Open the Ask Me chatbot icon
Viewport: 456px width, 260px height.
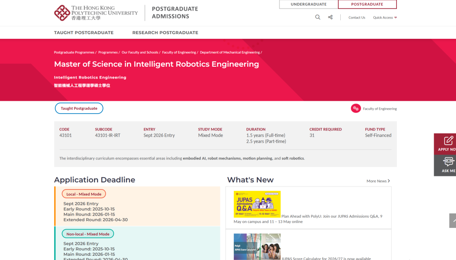coord(448,162)
